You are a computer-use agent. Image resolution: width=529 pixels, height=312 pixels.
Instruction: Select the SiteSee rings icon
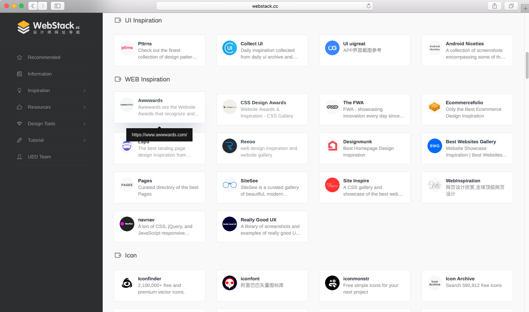tap(229, 185)
